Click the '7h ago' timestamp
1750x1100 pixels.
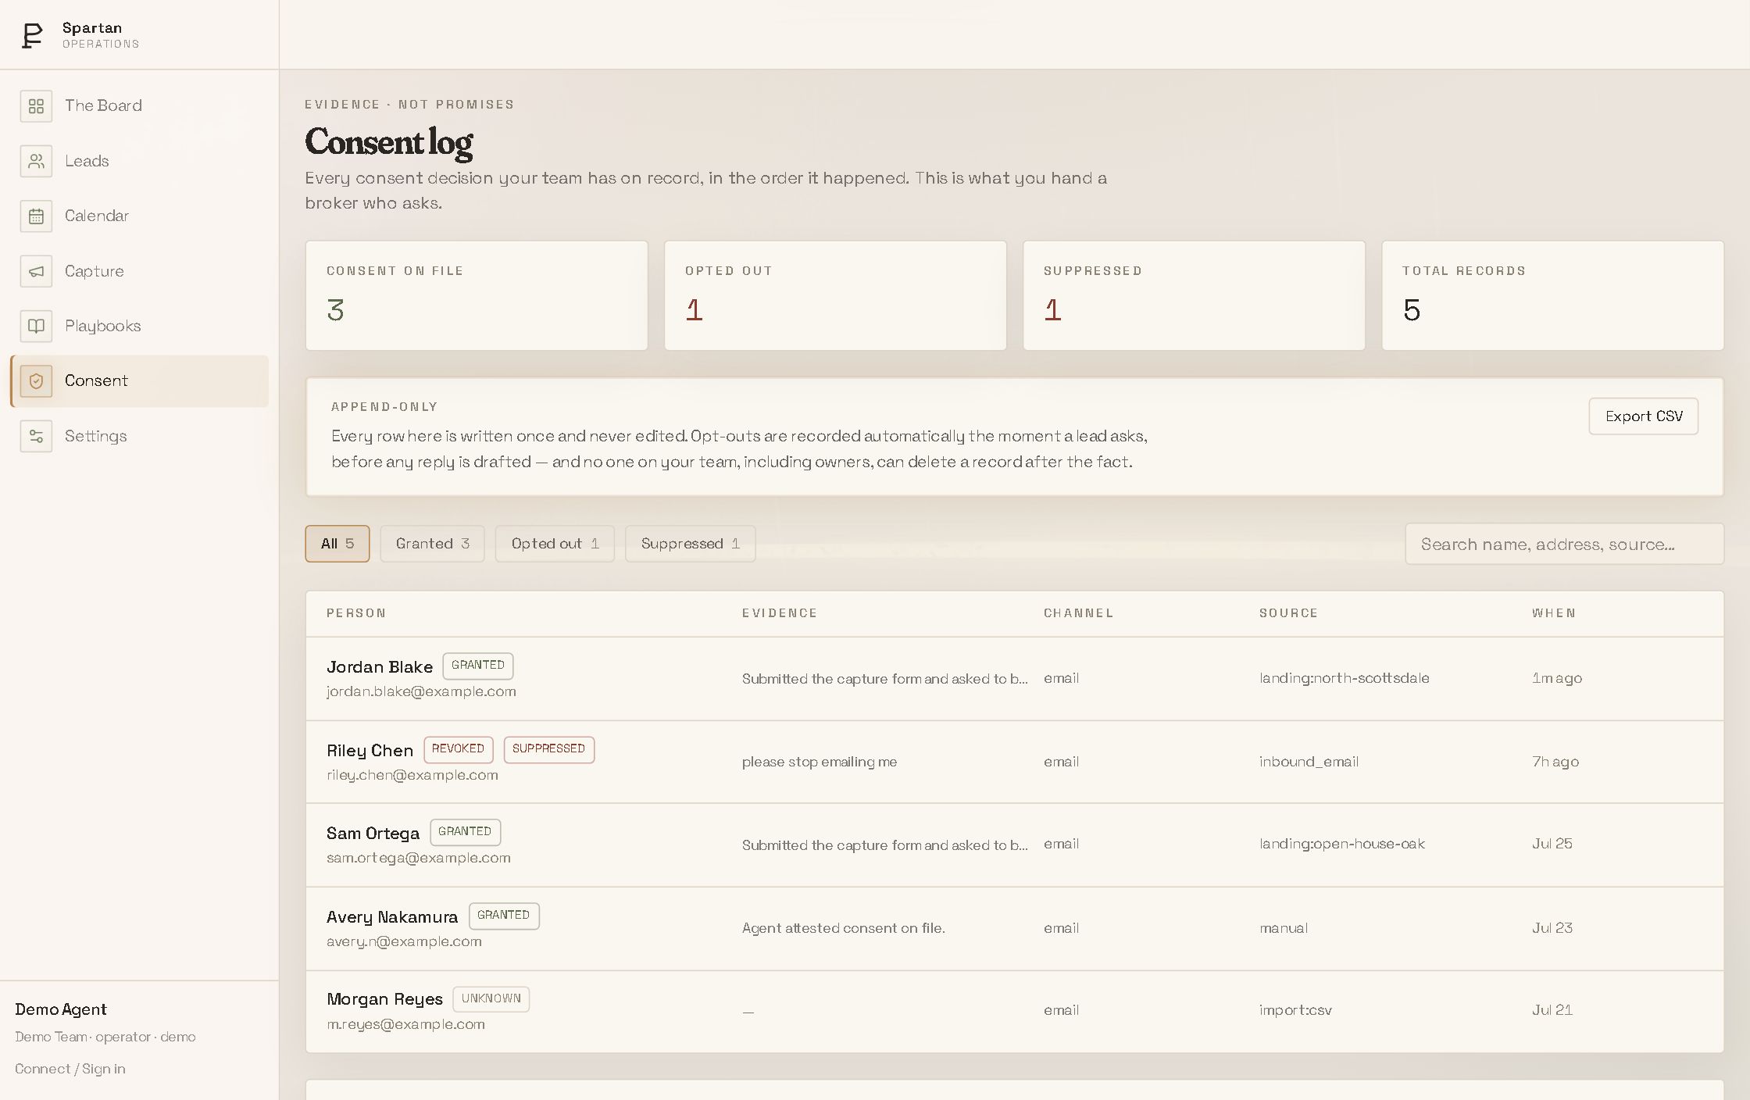pos(1555,762)
